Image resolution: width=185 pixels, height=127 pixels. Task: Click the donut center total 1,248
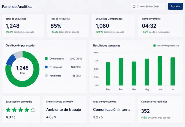click(x=22, y=68)
